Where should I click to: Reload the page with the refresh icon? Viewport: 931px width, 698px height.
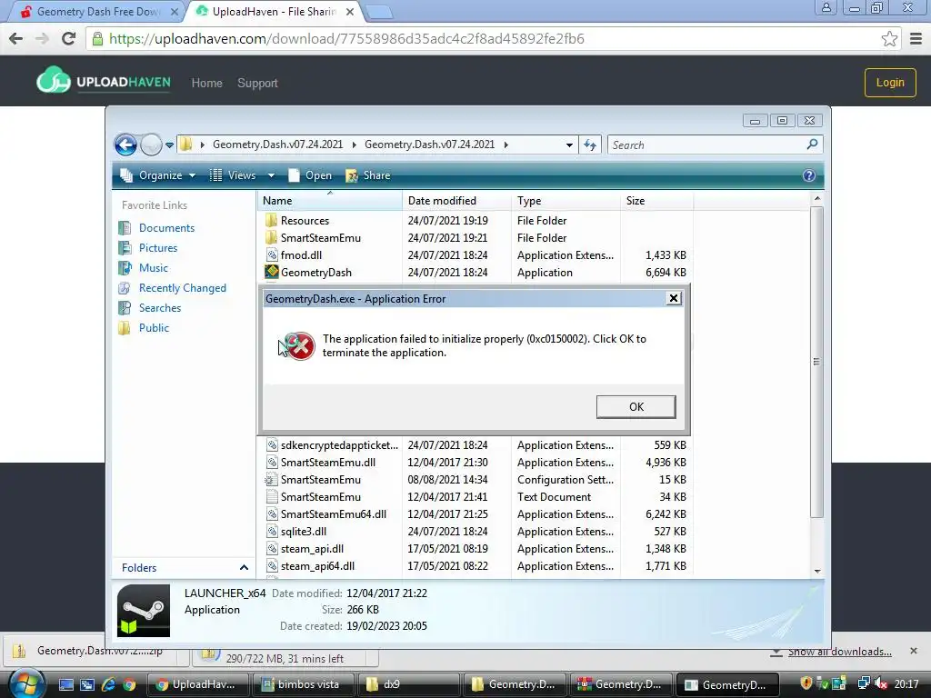click(x=69, y=38)
